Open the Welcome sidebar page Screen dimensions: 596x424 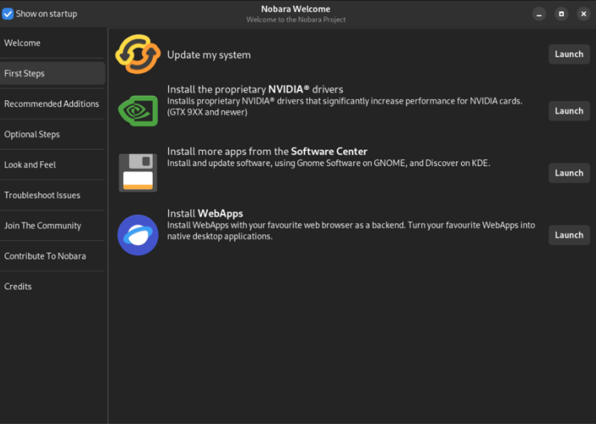[52, 43]
